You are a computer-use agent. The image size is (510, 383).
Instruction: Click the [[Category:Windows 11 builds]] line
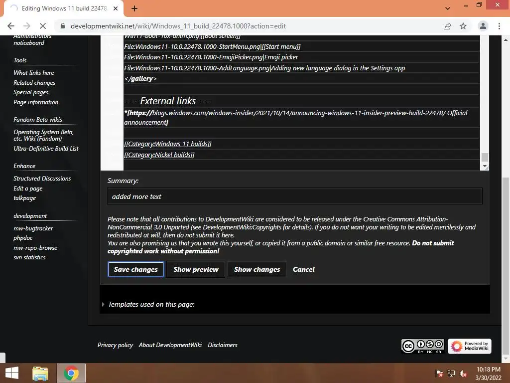coord(167,144)
